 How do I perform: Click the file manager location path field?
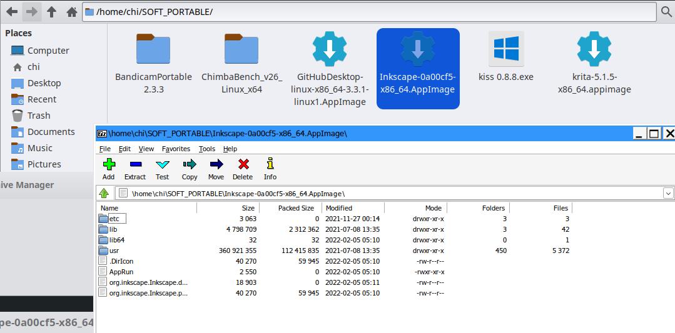point(369,12)
